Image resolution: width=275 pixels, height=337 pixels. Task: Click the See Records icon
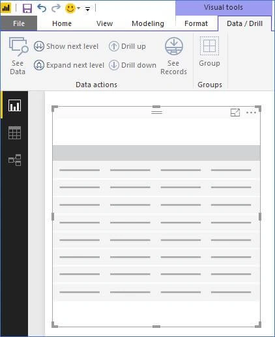[174, 46]
